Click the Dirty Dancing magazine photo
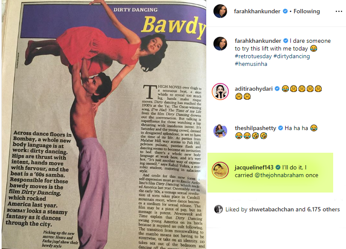 (104, 124)
